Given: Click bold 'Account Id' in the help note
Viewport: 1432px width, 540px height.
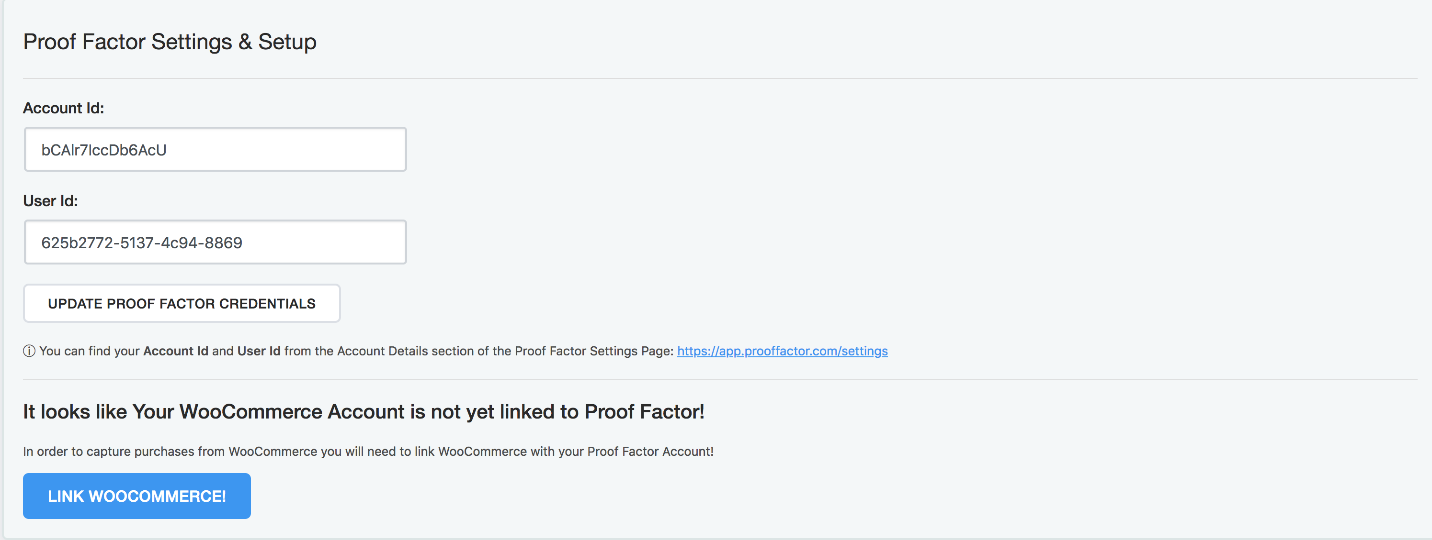Looking at the screenshot, I should [176, 351].
